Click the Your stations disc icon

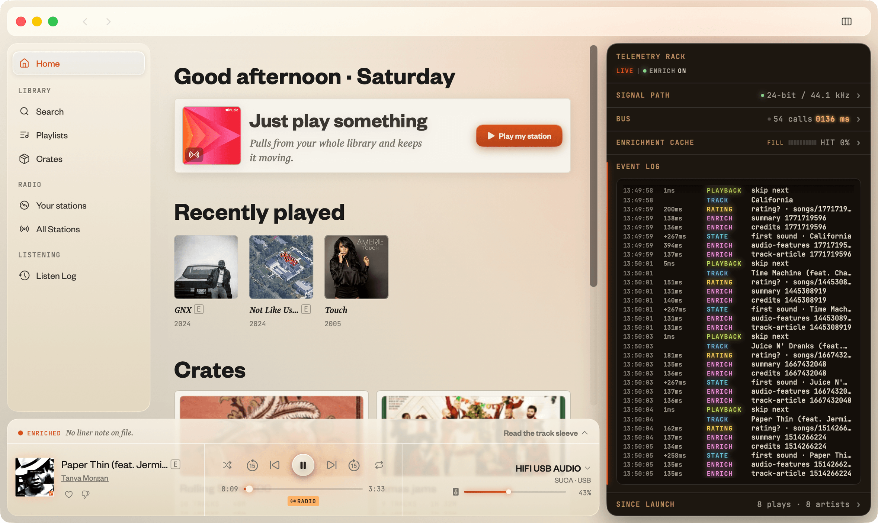click(25, 205)
